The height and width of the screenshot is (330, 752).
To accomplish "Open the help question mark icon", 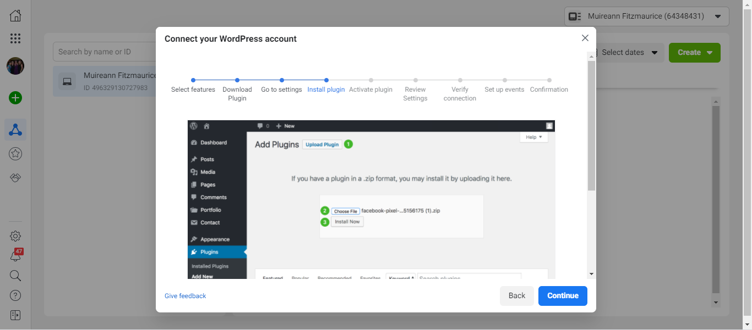I will click(x=15, y=295).
